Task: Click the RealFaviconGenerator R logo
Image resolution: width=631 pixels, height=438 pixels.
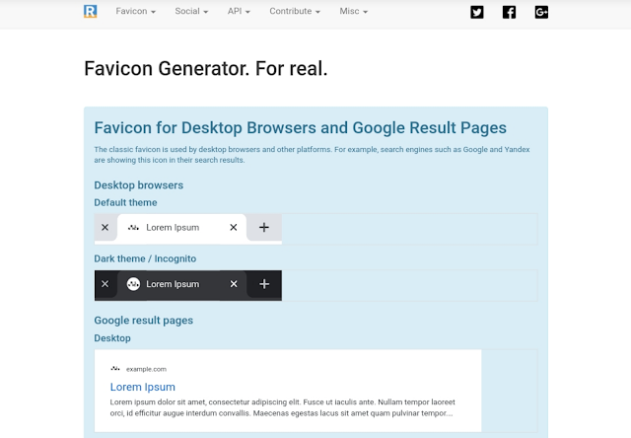Action: tap(90, 11)
